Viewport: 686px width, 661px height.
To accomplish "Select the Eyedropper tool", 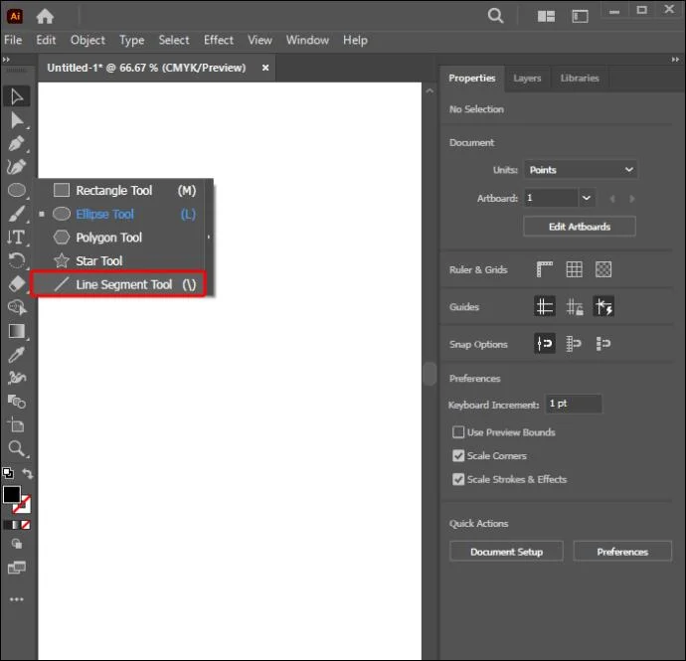I will (x=17, y=355).
